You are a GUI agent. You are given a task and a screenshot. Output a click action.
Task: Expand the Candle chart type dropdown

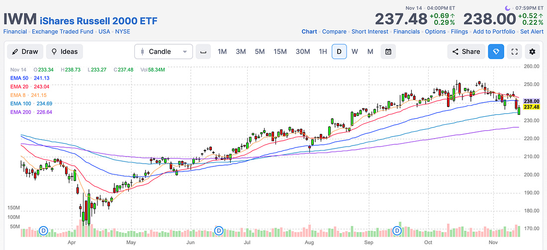pos(164,52)
